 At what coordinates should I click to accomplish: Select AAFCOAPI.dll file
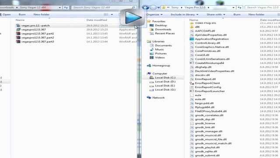coord(205,31)
